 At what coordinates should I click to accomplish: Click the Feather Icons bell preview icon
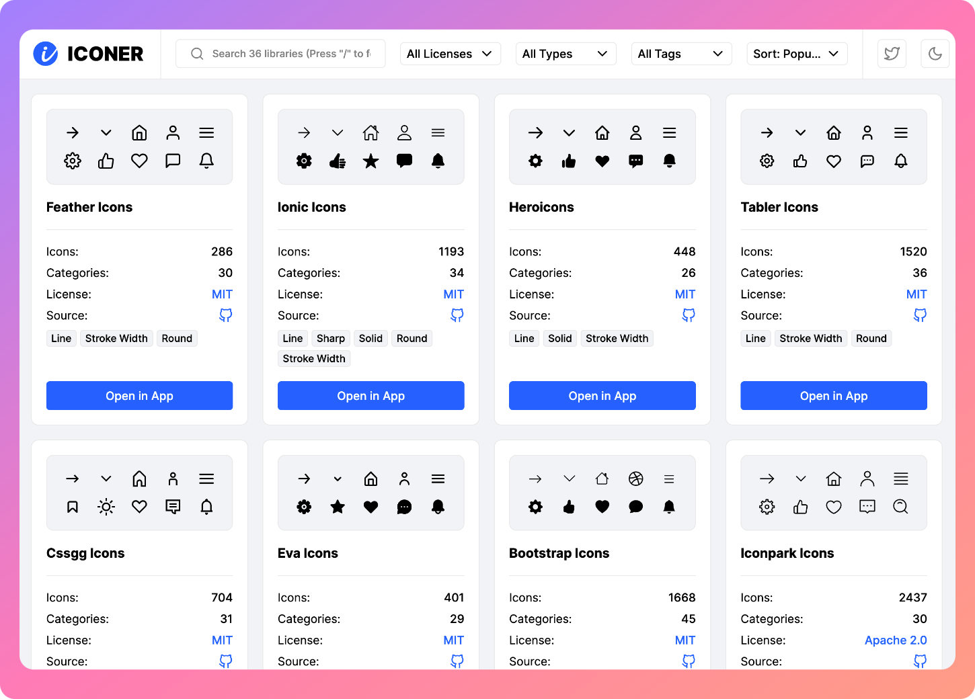[x=206, y=161]
